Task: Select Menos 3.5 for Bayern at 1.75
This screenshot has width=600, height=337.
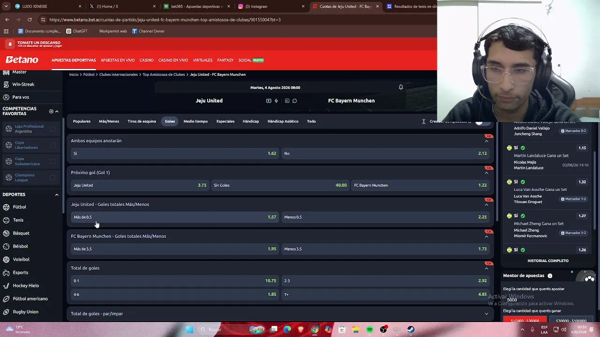Action: (385, 249)
